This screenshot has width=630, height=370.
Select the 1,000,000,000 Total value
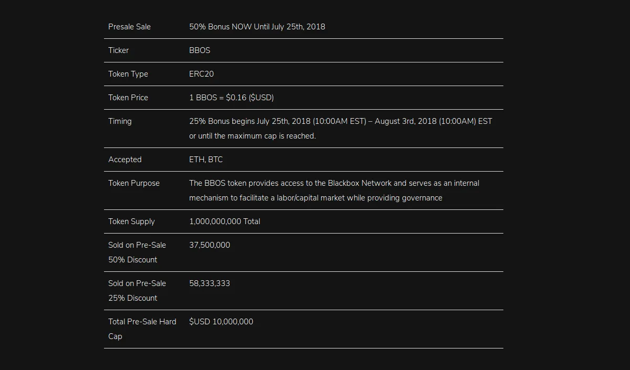click(224, 221)
